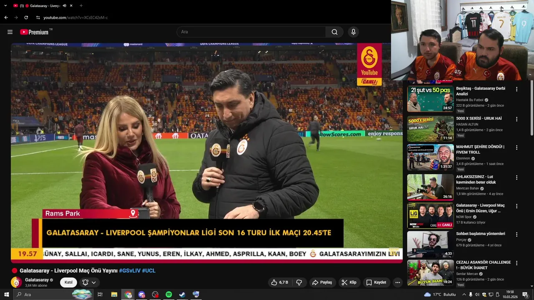Open the Mevtcan Bahav channel name
Viewport: 534px width, 300px height.
click(x=468, y=188)
